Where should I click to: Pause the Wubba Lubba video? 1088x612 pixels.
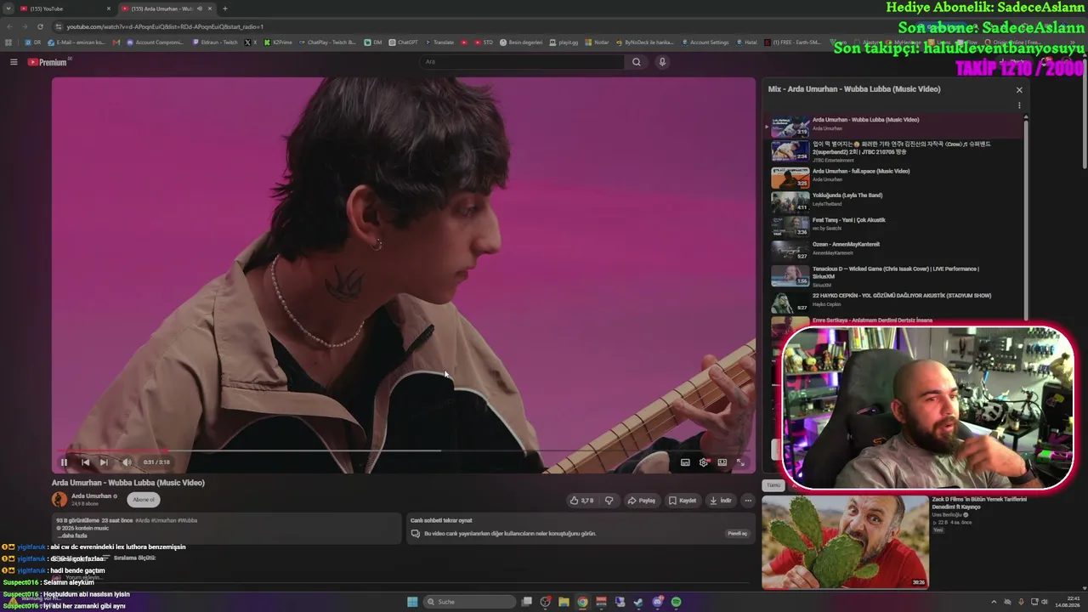pyautogui.click(x=64, y=462)
